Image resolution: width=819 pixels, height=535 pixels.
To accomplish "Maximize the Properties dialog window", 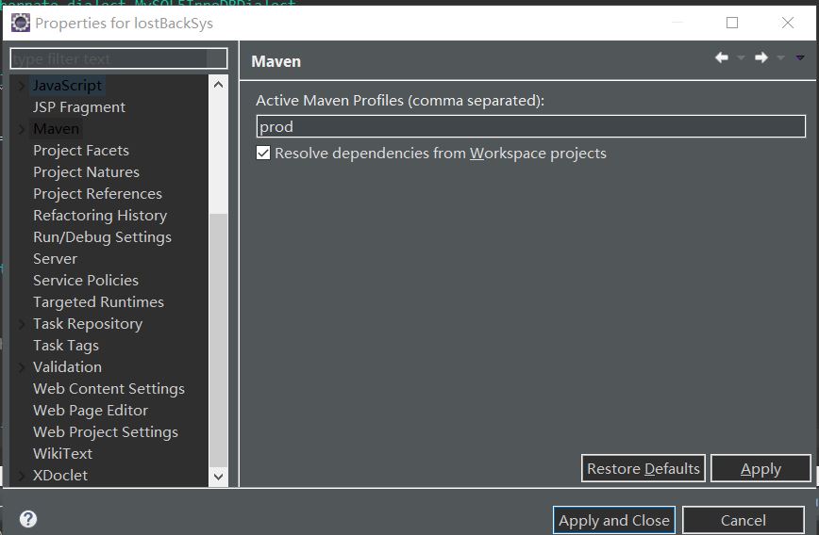I will (732, 23).
